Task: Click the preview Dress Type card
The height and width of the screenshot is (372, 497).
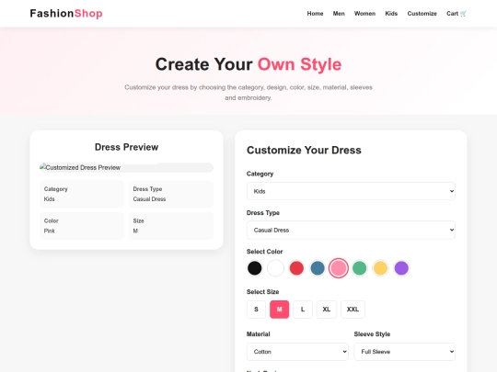Action: (x=171, y=194)
